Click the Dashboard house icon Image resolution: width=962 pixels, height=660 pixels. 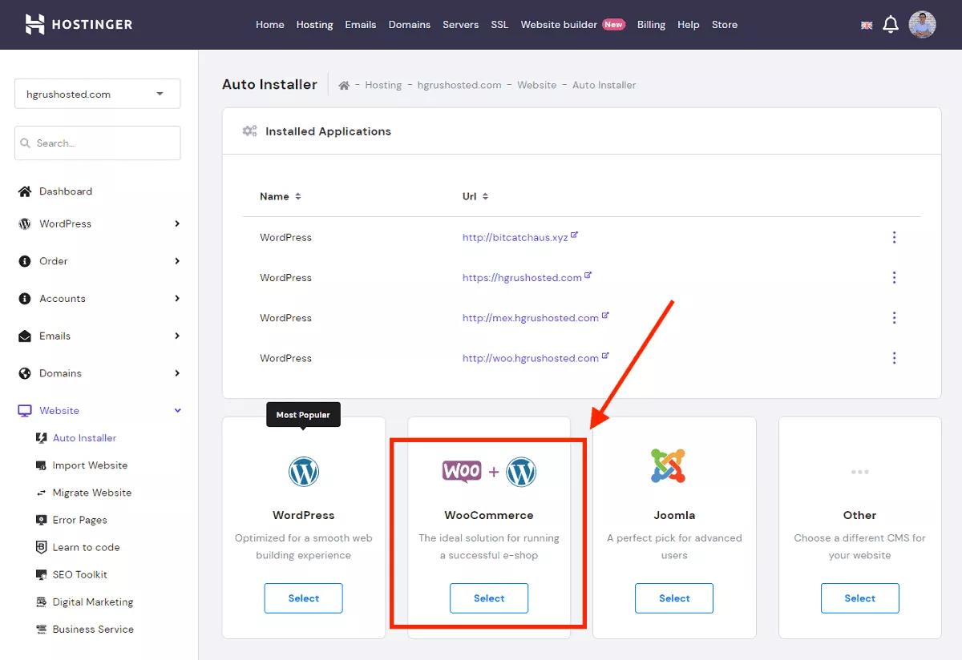(24, 191)
